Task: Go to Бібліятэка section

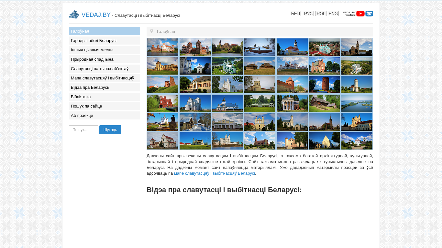Action: click(105, 97)
